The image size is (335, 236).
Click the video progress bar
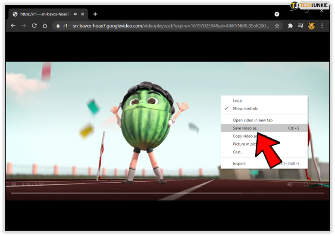click(x=167, y=193)
